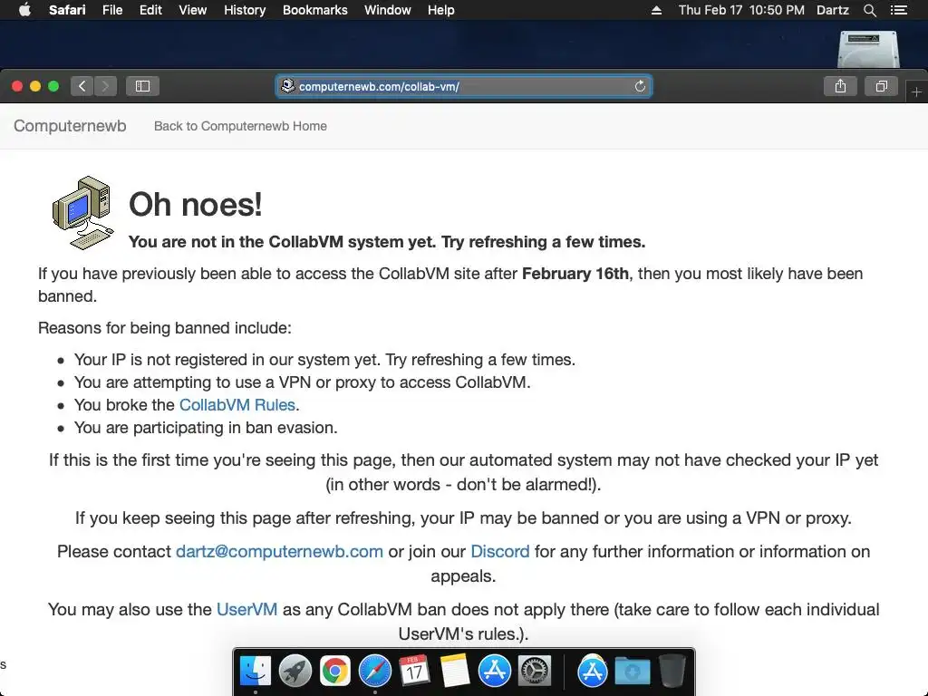Open the CollabVM Rules link

(x=237, y=405)
